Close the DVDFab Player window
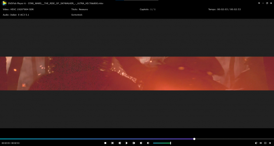This screenshot has width=274, height=146. tap(271, 3)
